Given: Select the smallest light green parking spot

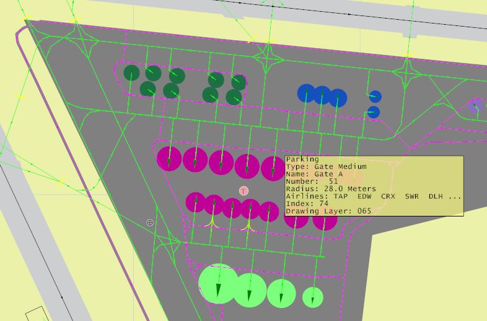Looking at the screenshot, I should (x=313, y=297).
